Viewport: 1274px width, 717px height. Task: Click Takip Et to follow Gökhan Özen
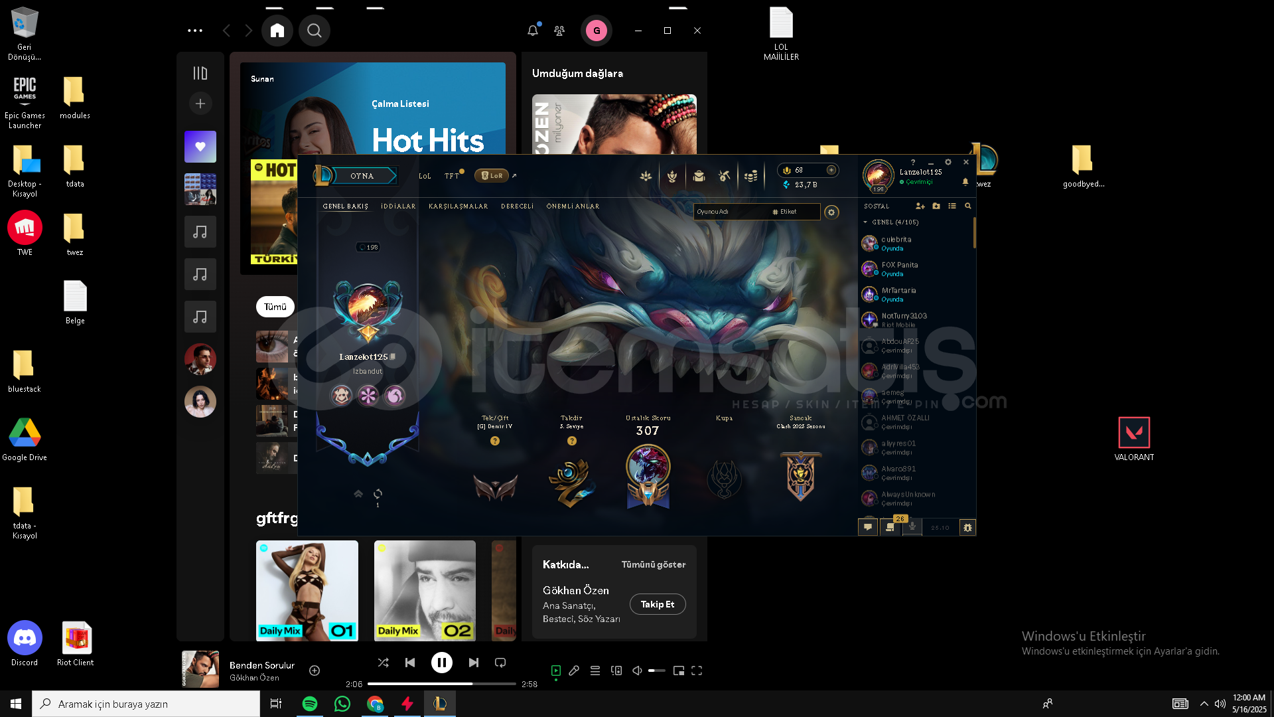pyautogui.click(x=658, y=604)
